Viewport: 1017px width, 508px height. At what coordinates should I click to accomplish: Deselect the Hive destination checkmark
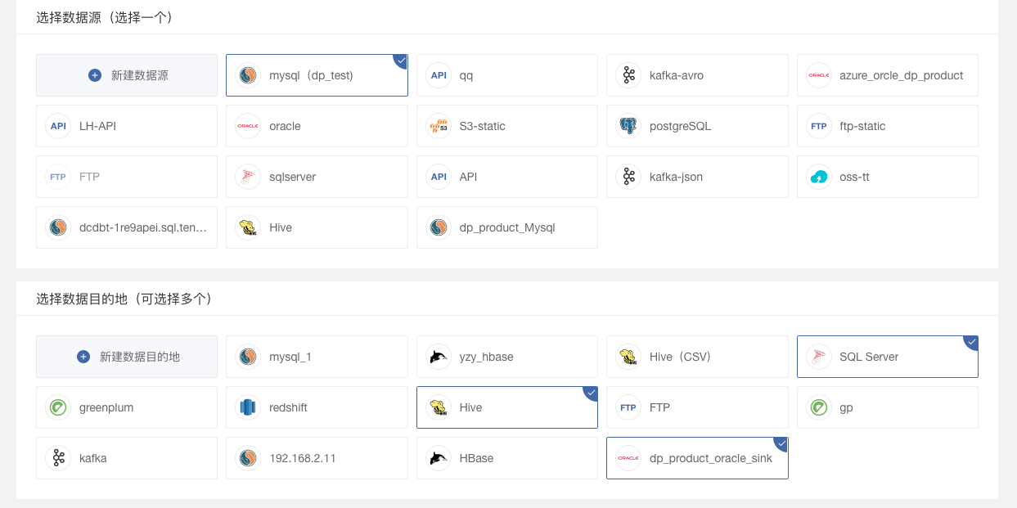click(x=591, y=393)
